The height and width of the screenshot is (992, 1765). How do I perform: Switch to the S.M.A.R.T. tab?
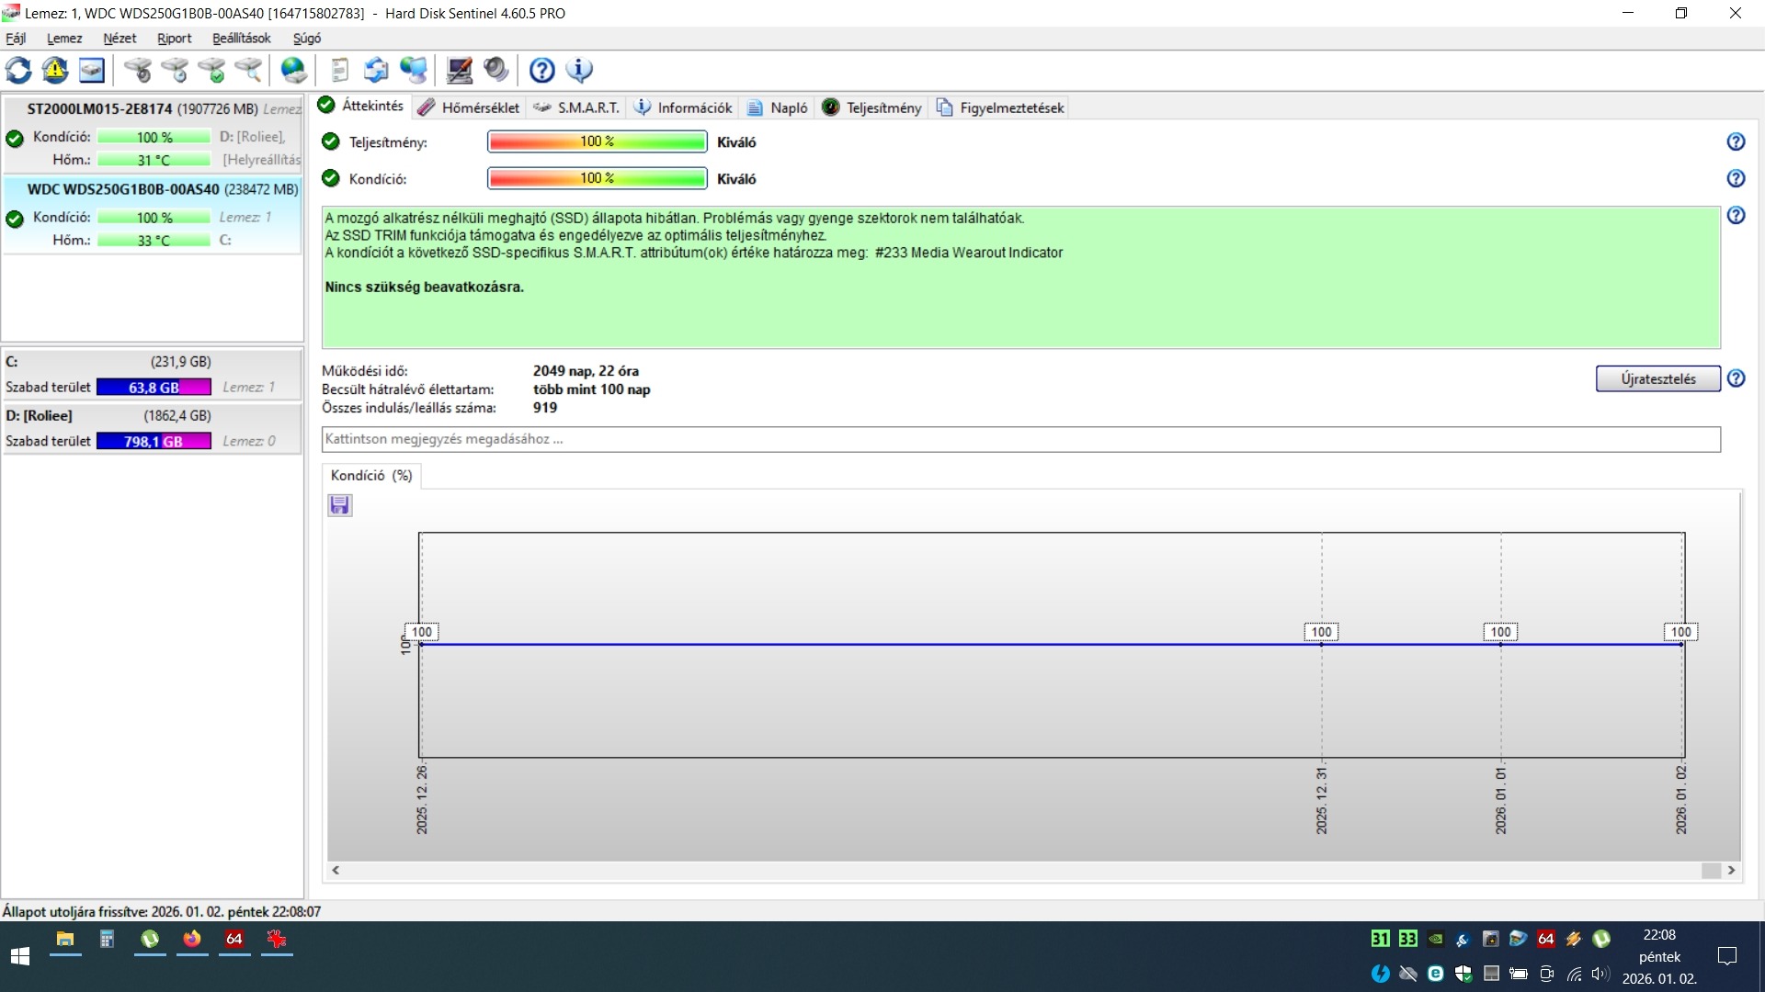(x=577, y=107)
